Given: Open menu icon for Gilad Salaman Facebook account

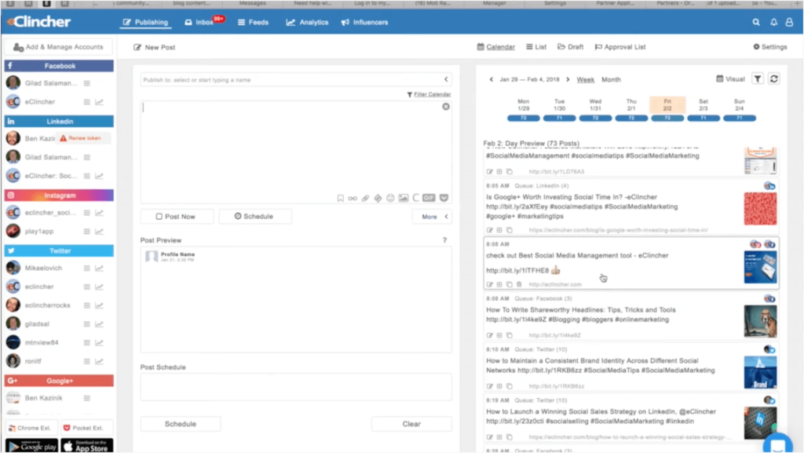Looking at the screenshot, I should tap(86, 83).
